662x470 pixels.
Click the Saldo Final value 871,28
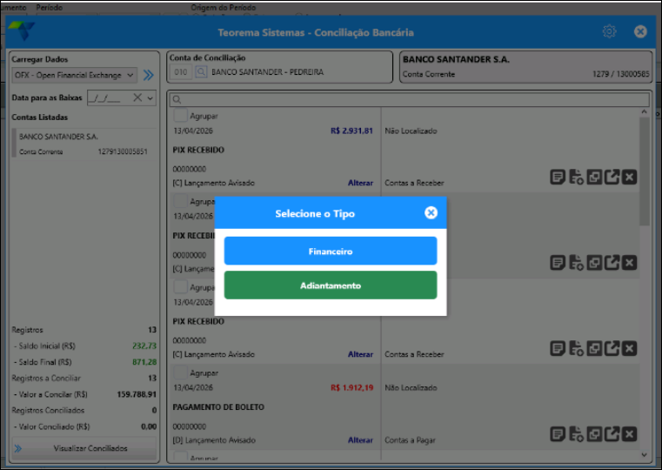(144, 362)
